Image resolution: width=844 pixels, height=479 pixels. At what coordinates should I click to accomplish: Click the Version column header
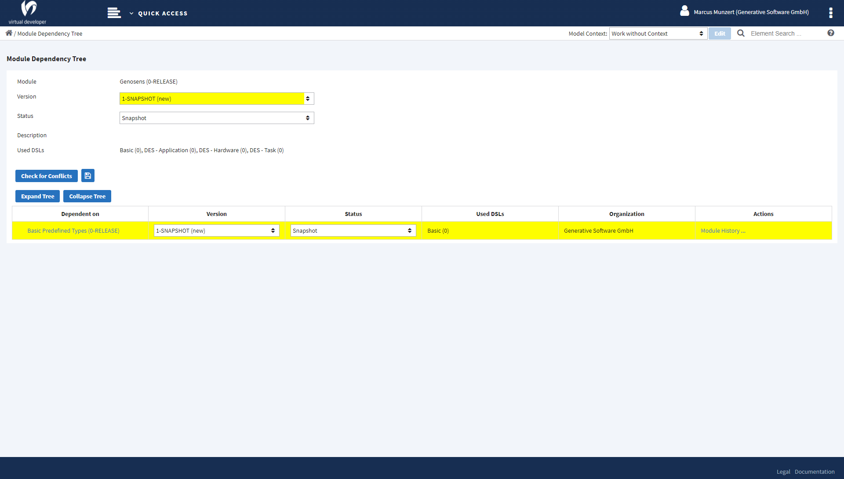pyautogui.click(x=217, y=214)
